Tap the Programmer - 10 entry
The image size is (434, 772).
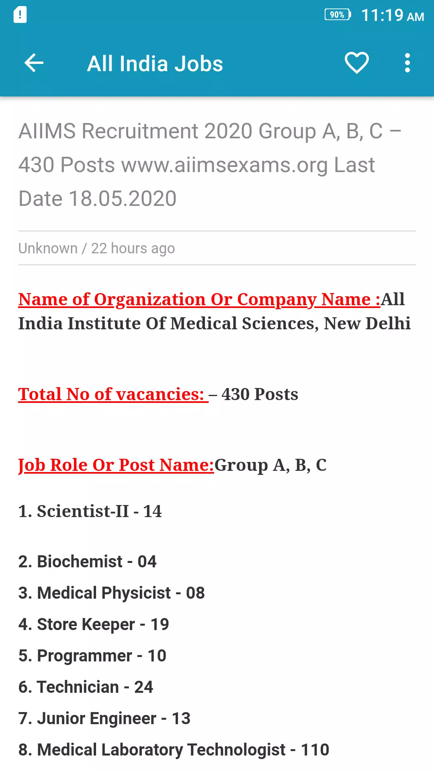tap(92, 656)
